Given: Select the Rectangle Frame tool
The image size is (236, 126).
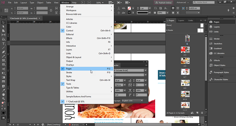Looking at the screenshot, I should pyautogui.click(x=3, y=60).
